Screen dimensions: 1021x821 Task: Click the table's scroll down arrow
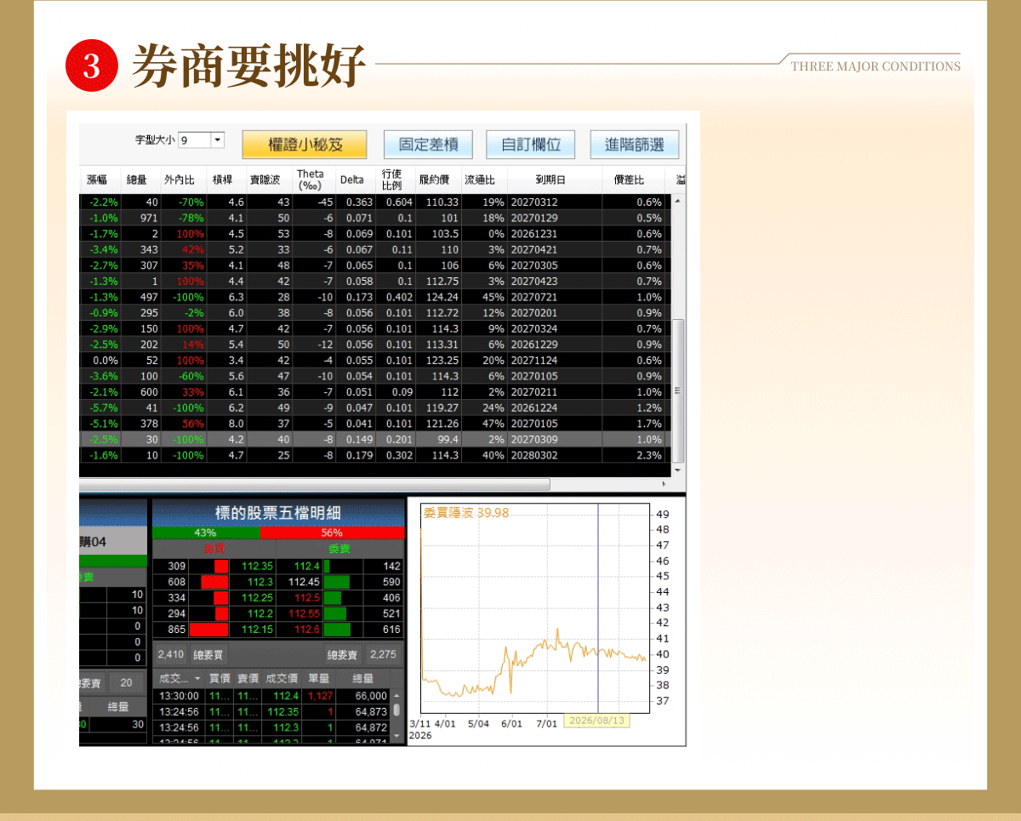click(x=678, y=470)
